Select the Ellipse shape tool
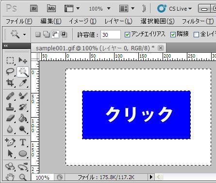 (x=23, y=153)
